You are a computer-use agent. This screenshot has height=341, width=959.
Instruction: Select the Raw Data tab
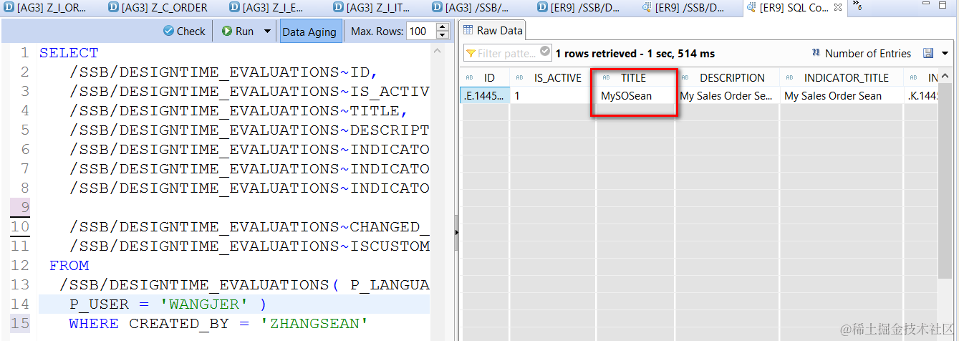coord(492,30)
